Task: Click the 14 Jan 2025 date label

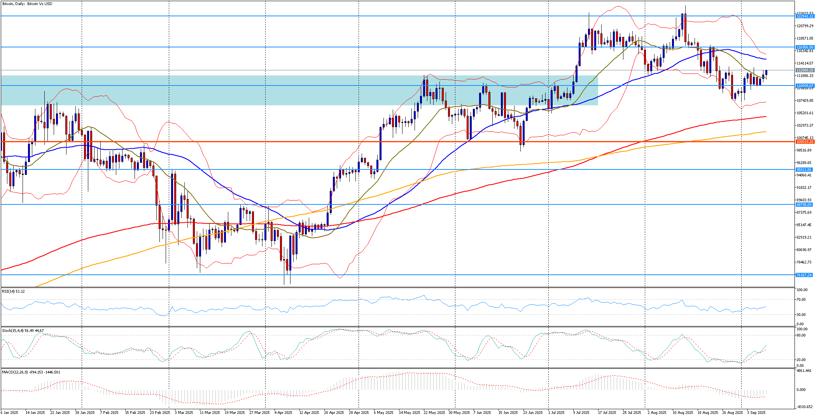Action: coord(35,413)
